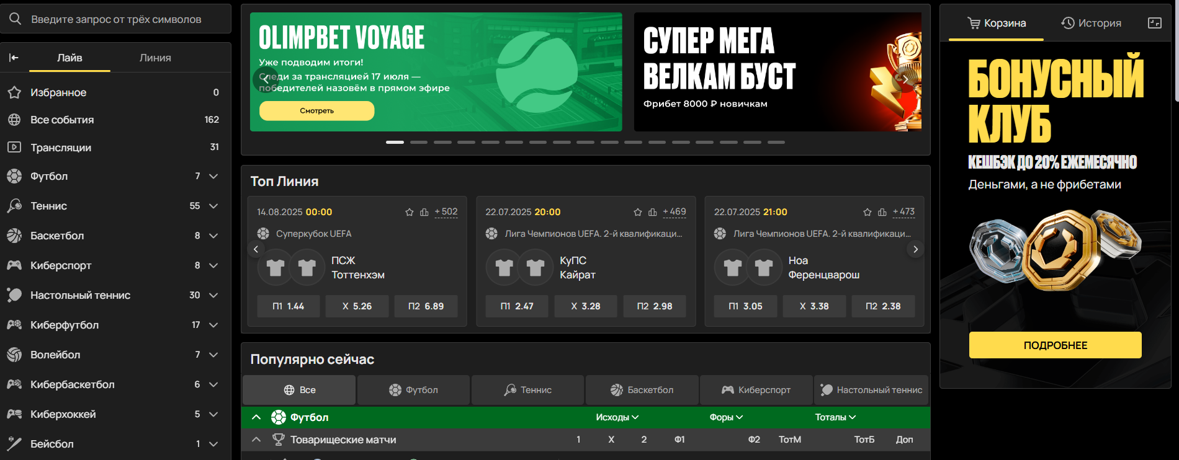This screenshot has width=1179, height=460.
Task: Click the Настольный теннис paddle icon in sidebar
Action: (14, 295)
